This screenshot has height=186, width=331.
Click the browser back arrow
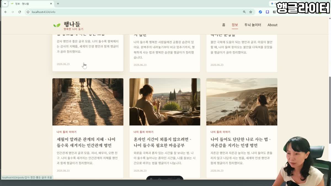pos(6,12)
